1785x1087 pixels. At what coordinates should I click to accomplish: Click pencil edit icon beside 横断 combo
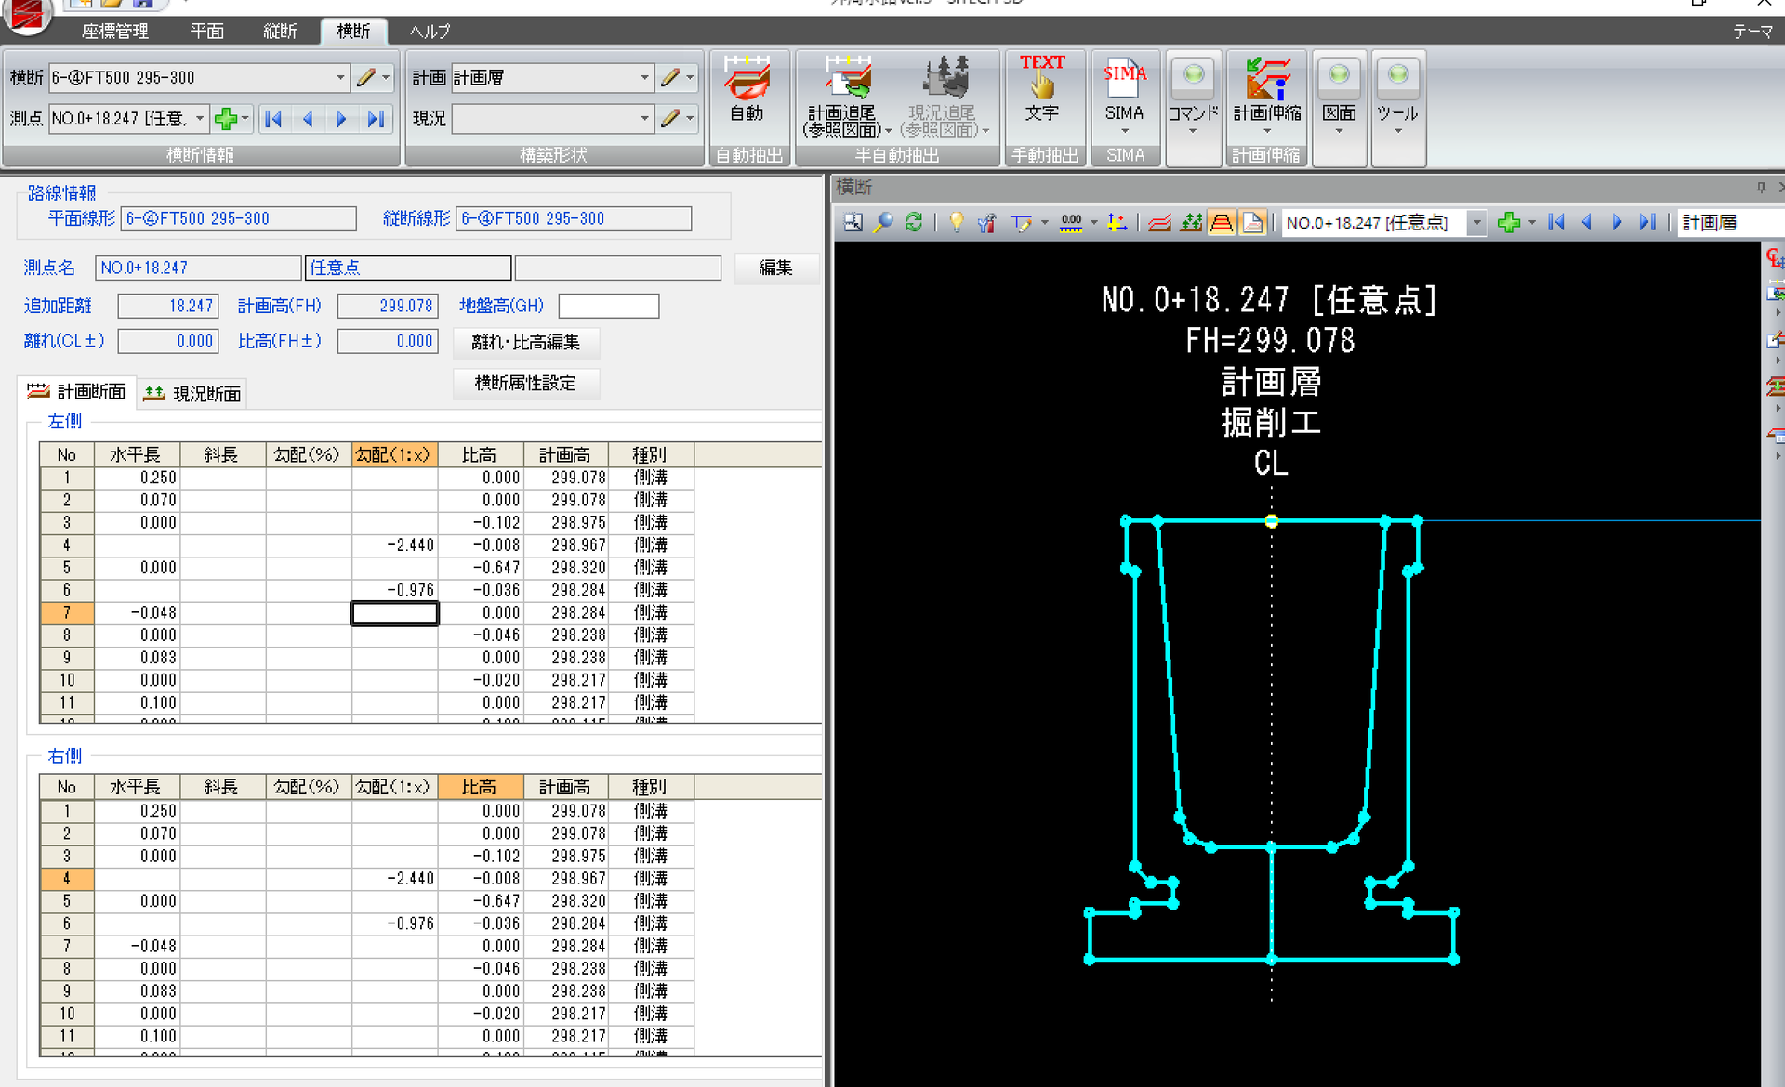366,78
